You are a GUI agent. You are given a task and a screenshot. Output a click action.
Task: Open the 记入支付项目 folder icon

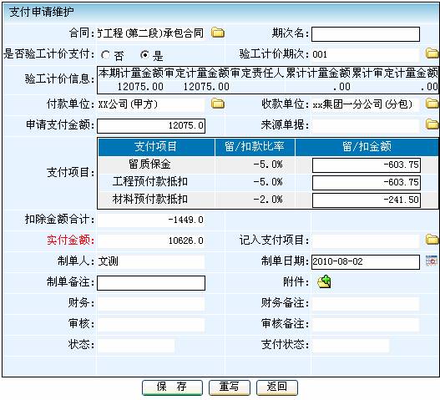(x=432, y=239)
